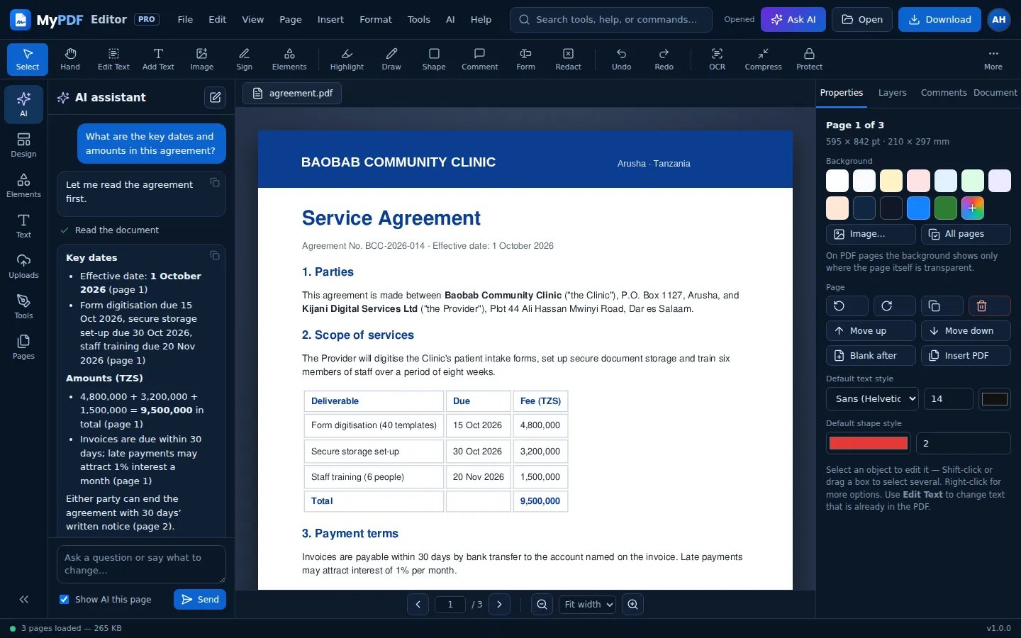1021x638 pixels.
Task: Open the red default shape color
Action: [869, 443]
